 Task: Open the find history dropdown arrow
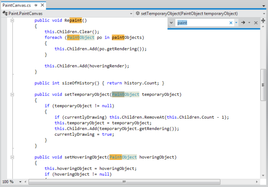[x=236, y=22]
